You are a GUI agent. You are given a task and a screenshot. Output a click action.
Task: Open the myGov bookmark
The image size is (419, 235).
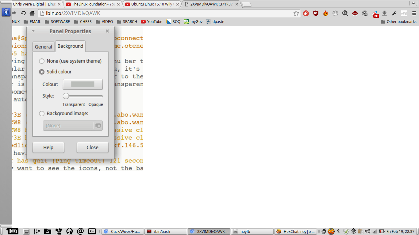[193, 22]
